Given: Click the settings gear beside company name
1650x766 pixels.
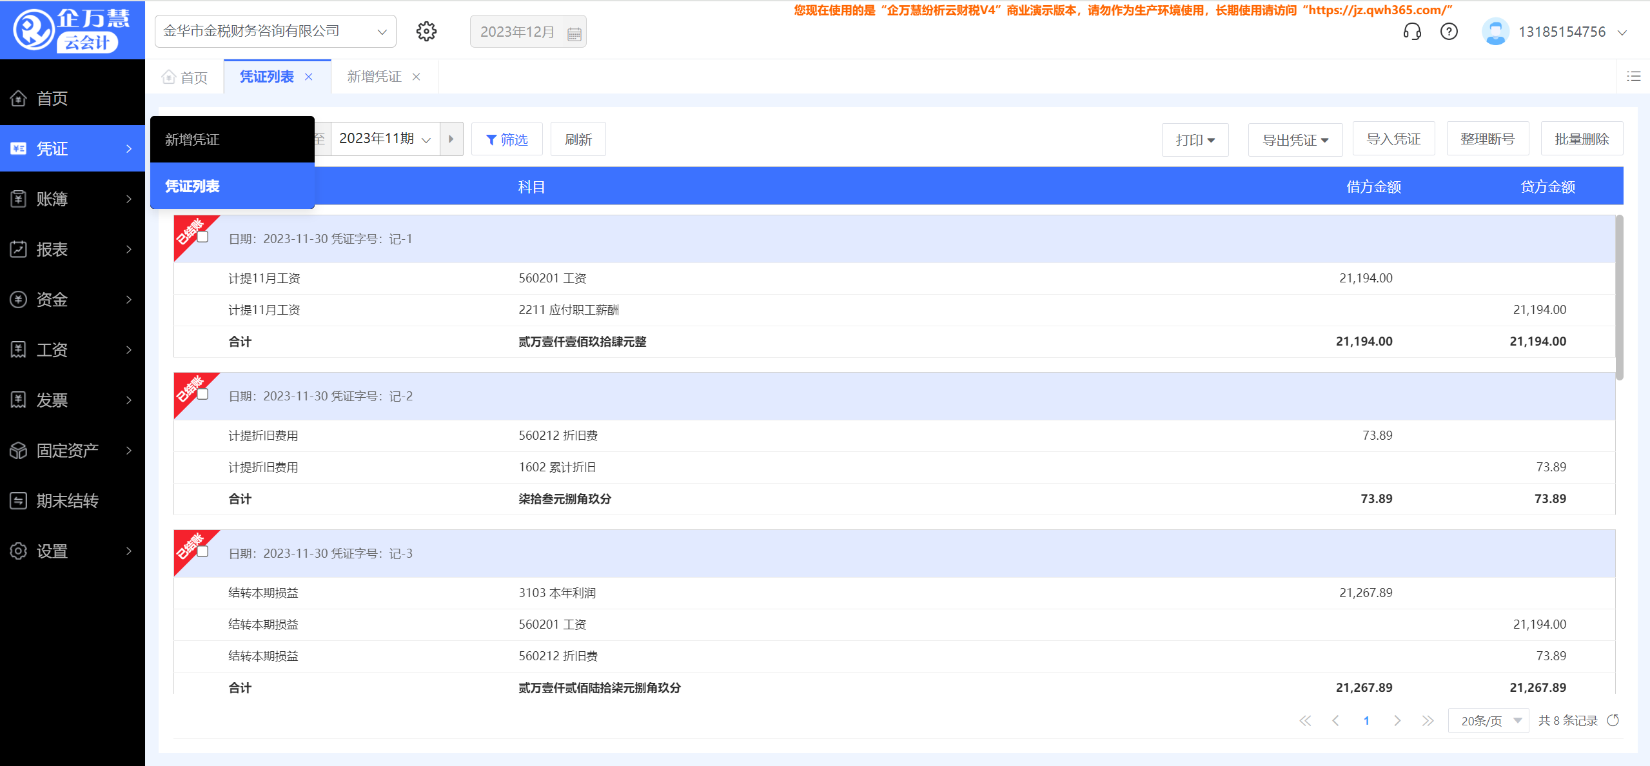Looking at the screenshot, I should 426,31.
